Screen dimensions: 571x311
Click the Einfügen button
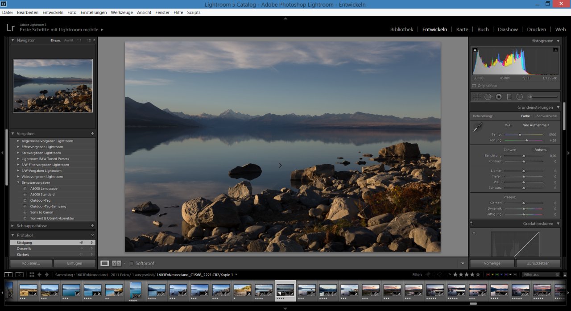74,263
